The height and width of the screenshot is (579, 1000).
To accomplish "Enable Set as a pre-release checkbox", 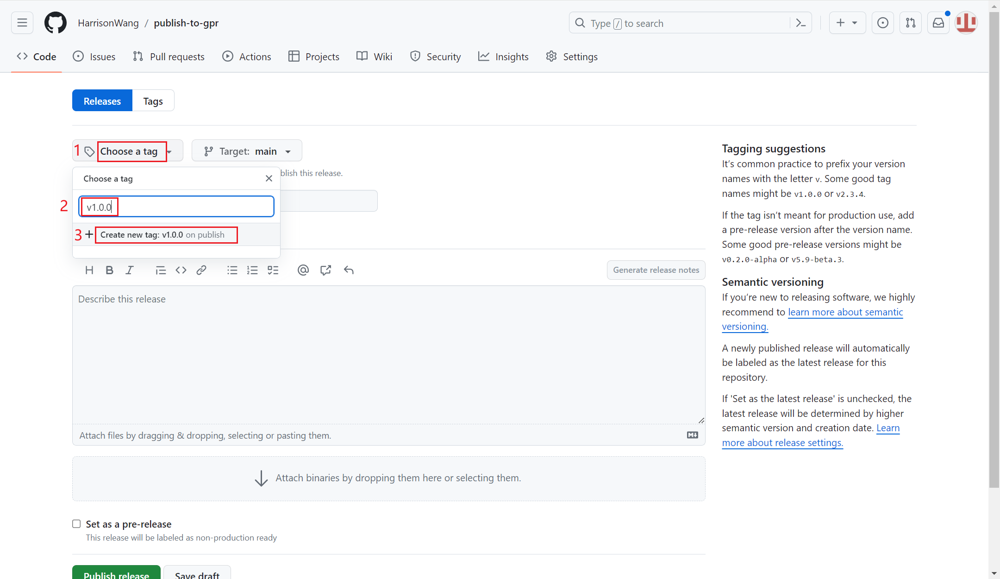I will (76, 524).
